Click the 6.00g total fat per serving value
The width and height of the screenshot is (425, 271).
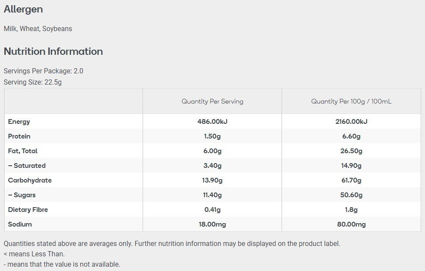(212, 151)
